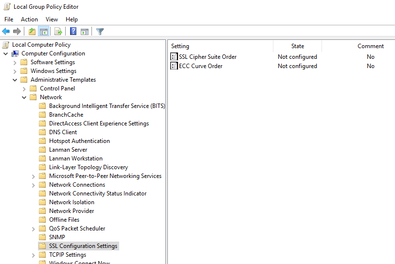Select Network Connectivity Status Indicator
Screen dimensions: 395x264
98,194
